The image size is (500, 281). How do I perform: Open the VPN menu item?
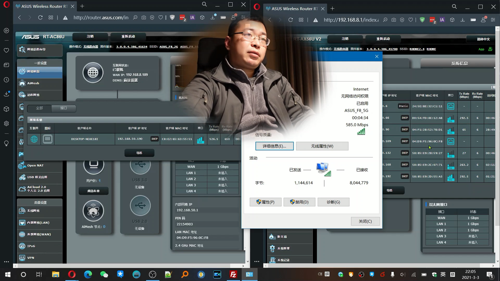point(39,258)
